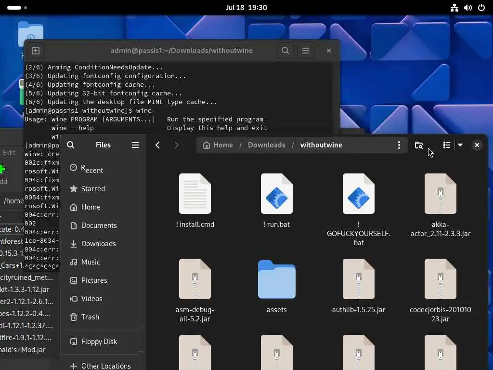This screenshot has height=370, width=493.
Task: Select hald's+Mod.jar in background list
Action: (x=23, y=350)
